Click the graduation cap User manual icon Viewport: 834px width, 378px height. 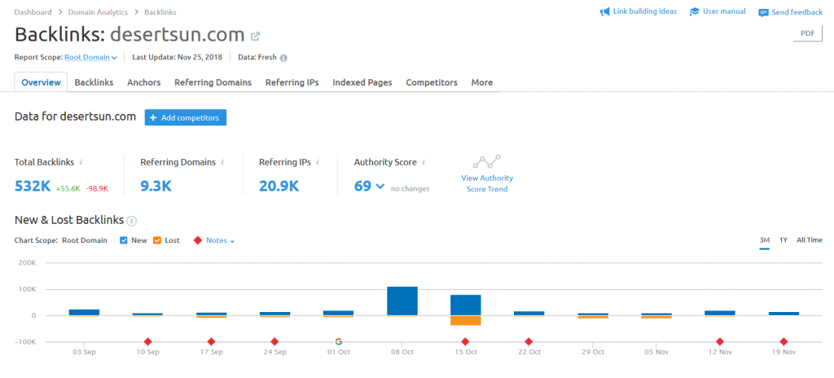[x=694, y=11]
